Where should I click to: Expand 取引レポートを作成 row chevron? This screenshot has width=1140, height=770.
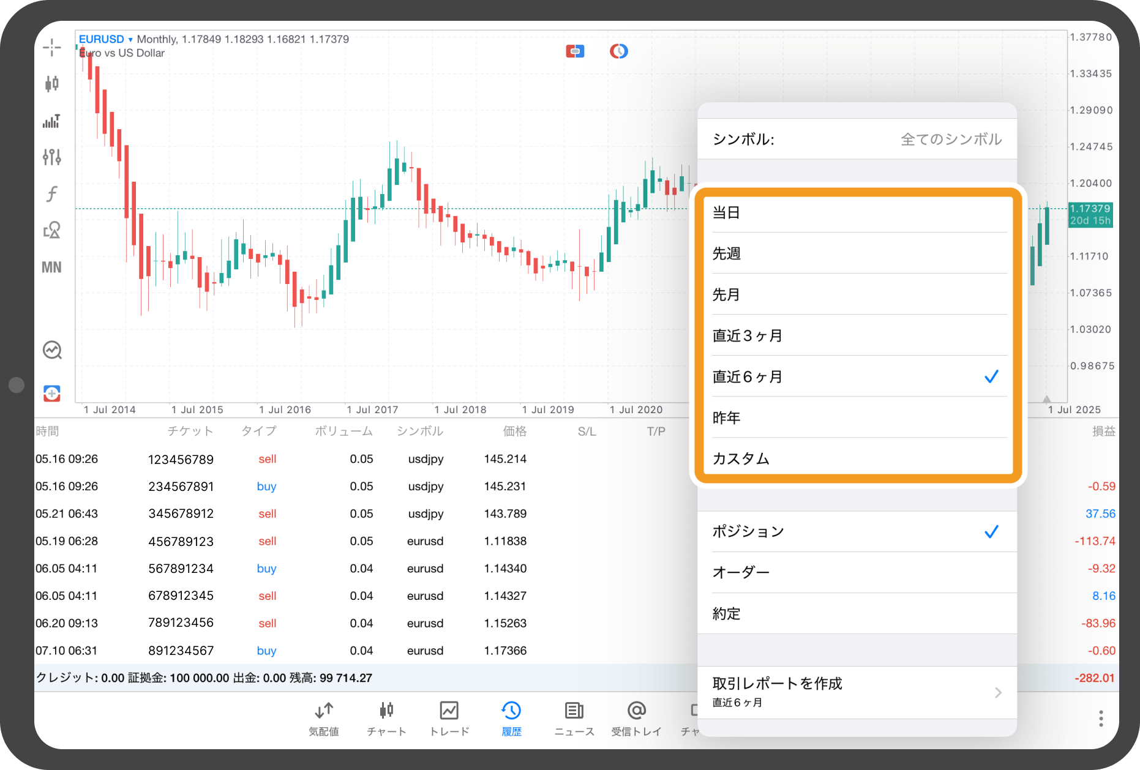click(997, 692)
